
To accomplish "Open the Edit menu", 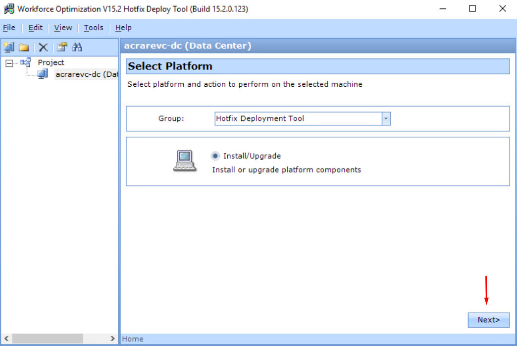I will point(36,28).
